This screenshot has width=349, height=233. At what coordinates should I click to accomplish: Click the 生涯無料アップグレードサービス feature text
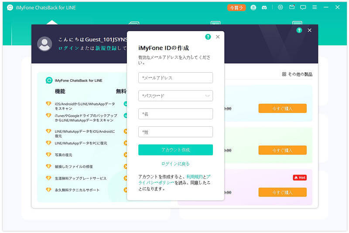(81, 179)
